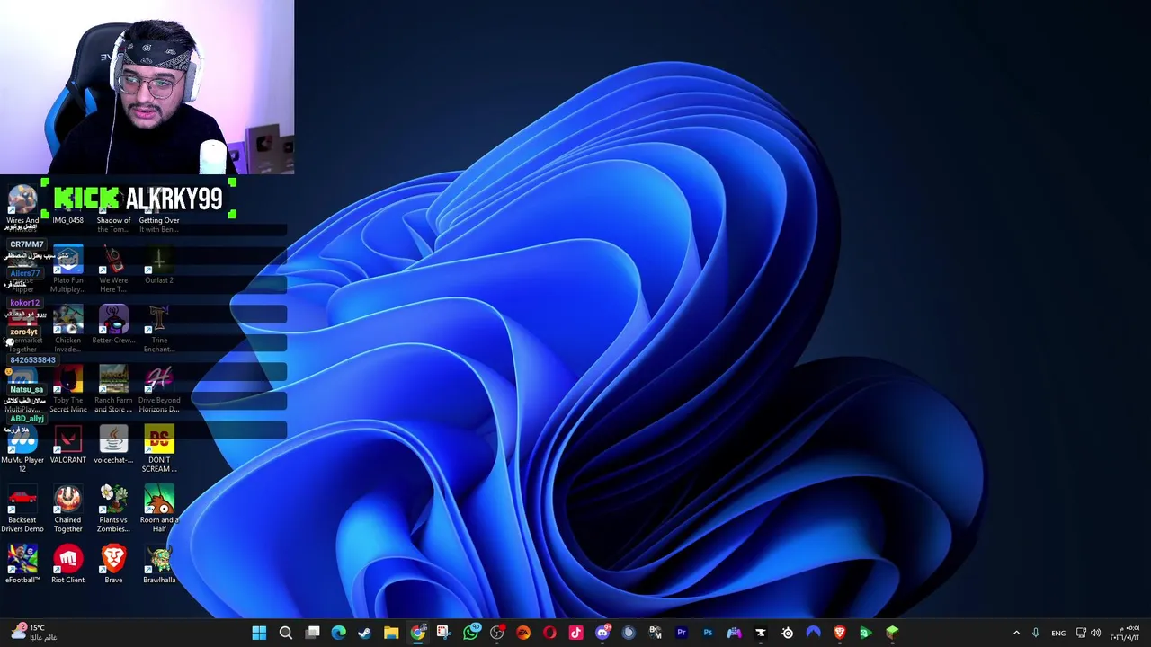This screenshot has width=1151, height=647.
Task: Open the Drive Beyond Horizons shortcut
Action: click(159, 390)
